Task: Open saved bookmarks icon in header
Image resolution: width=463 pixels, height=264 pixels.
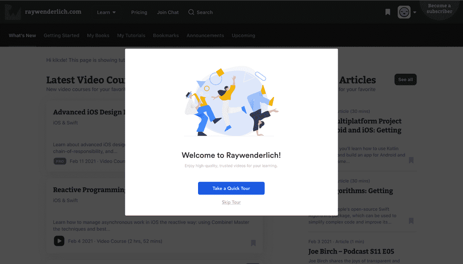Action: click(x=387, y=12)
